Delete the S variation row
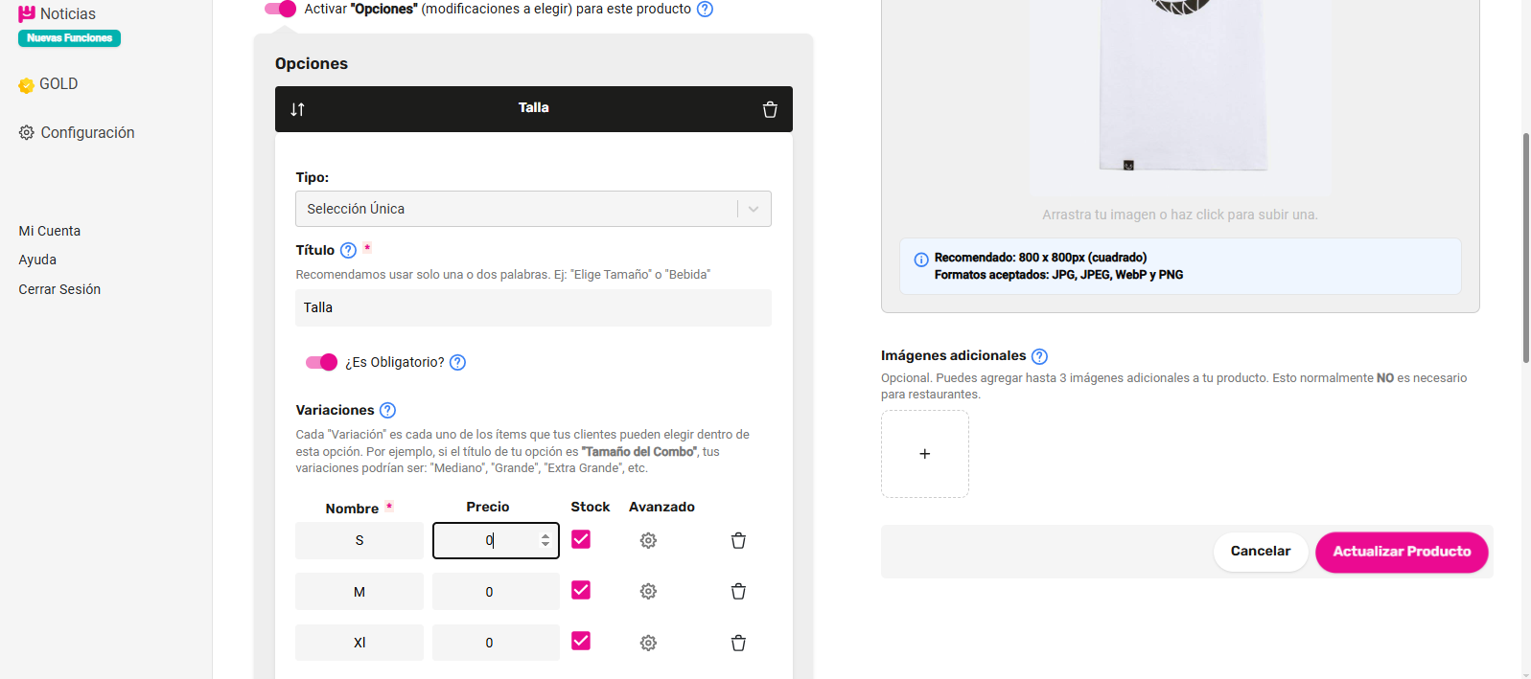 click(738, 541)
